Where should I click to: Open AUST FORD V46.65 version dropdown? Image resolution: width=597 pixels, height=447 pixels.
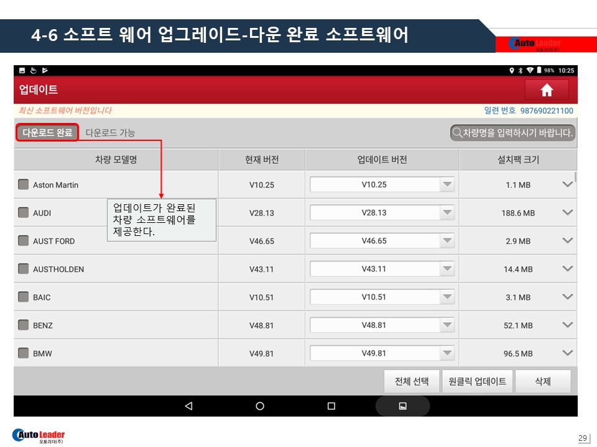point(382,241)
